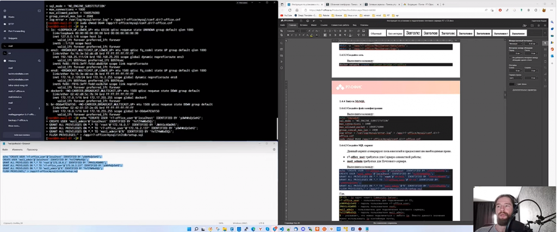This screenshot has width=557, height=232.
Task: Open Hosts in the SSH client sidebar
Action: tap(11, 17)
